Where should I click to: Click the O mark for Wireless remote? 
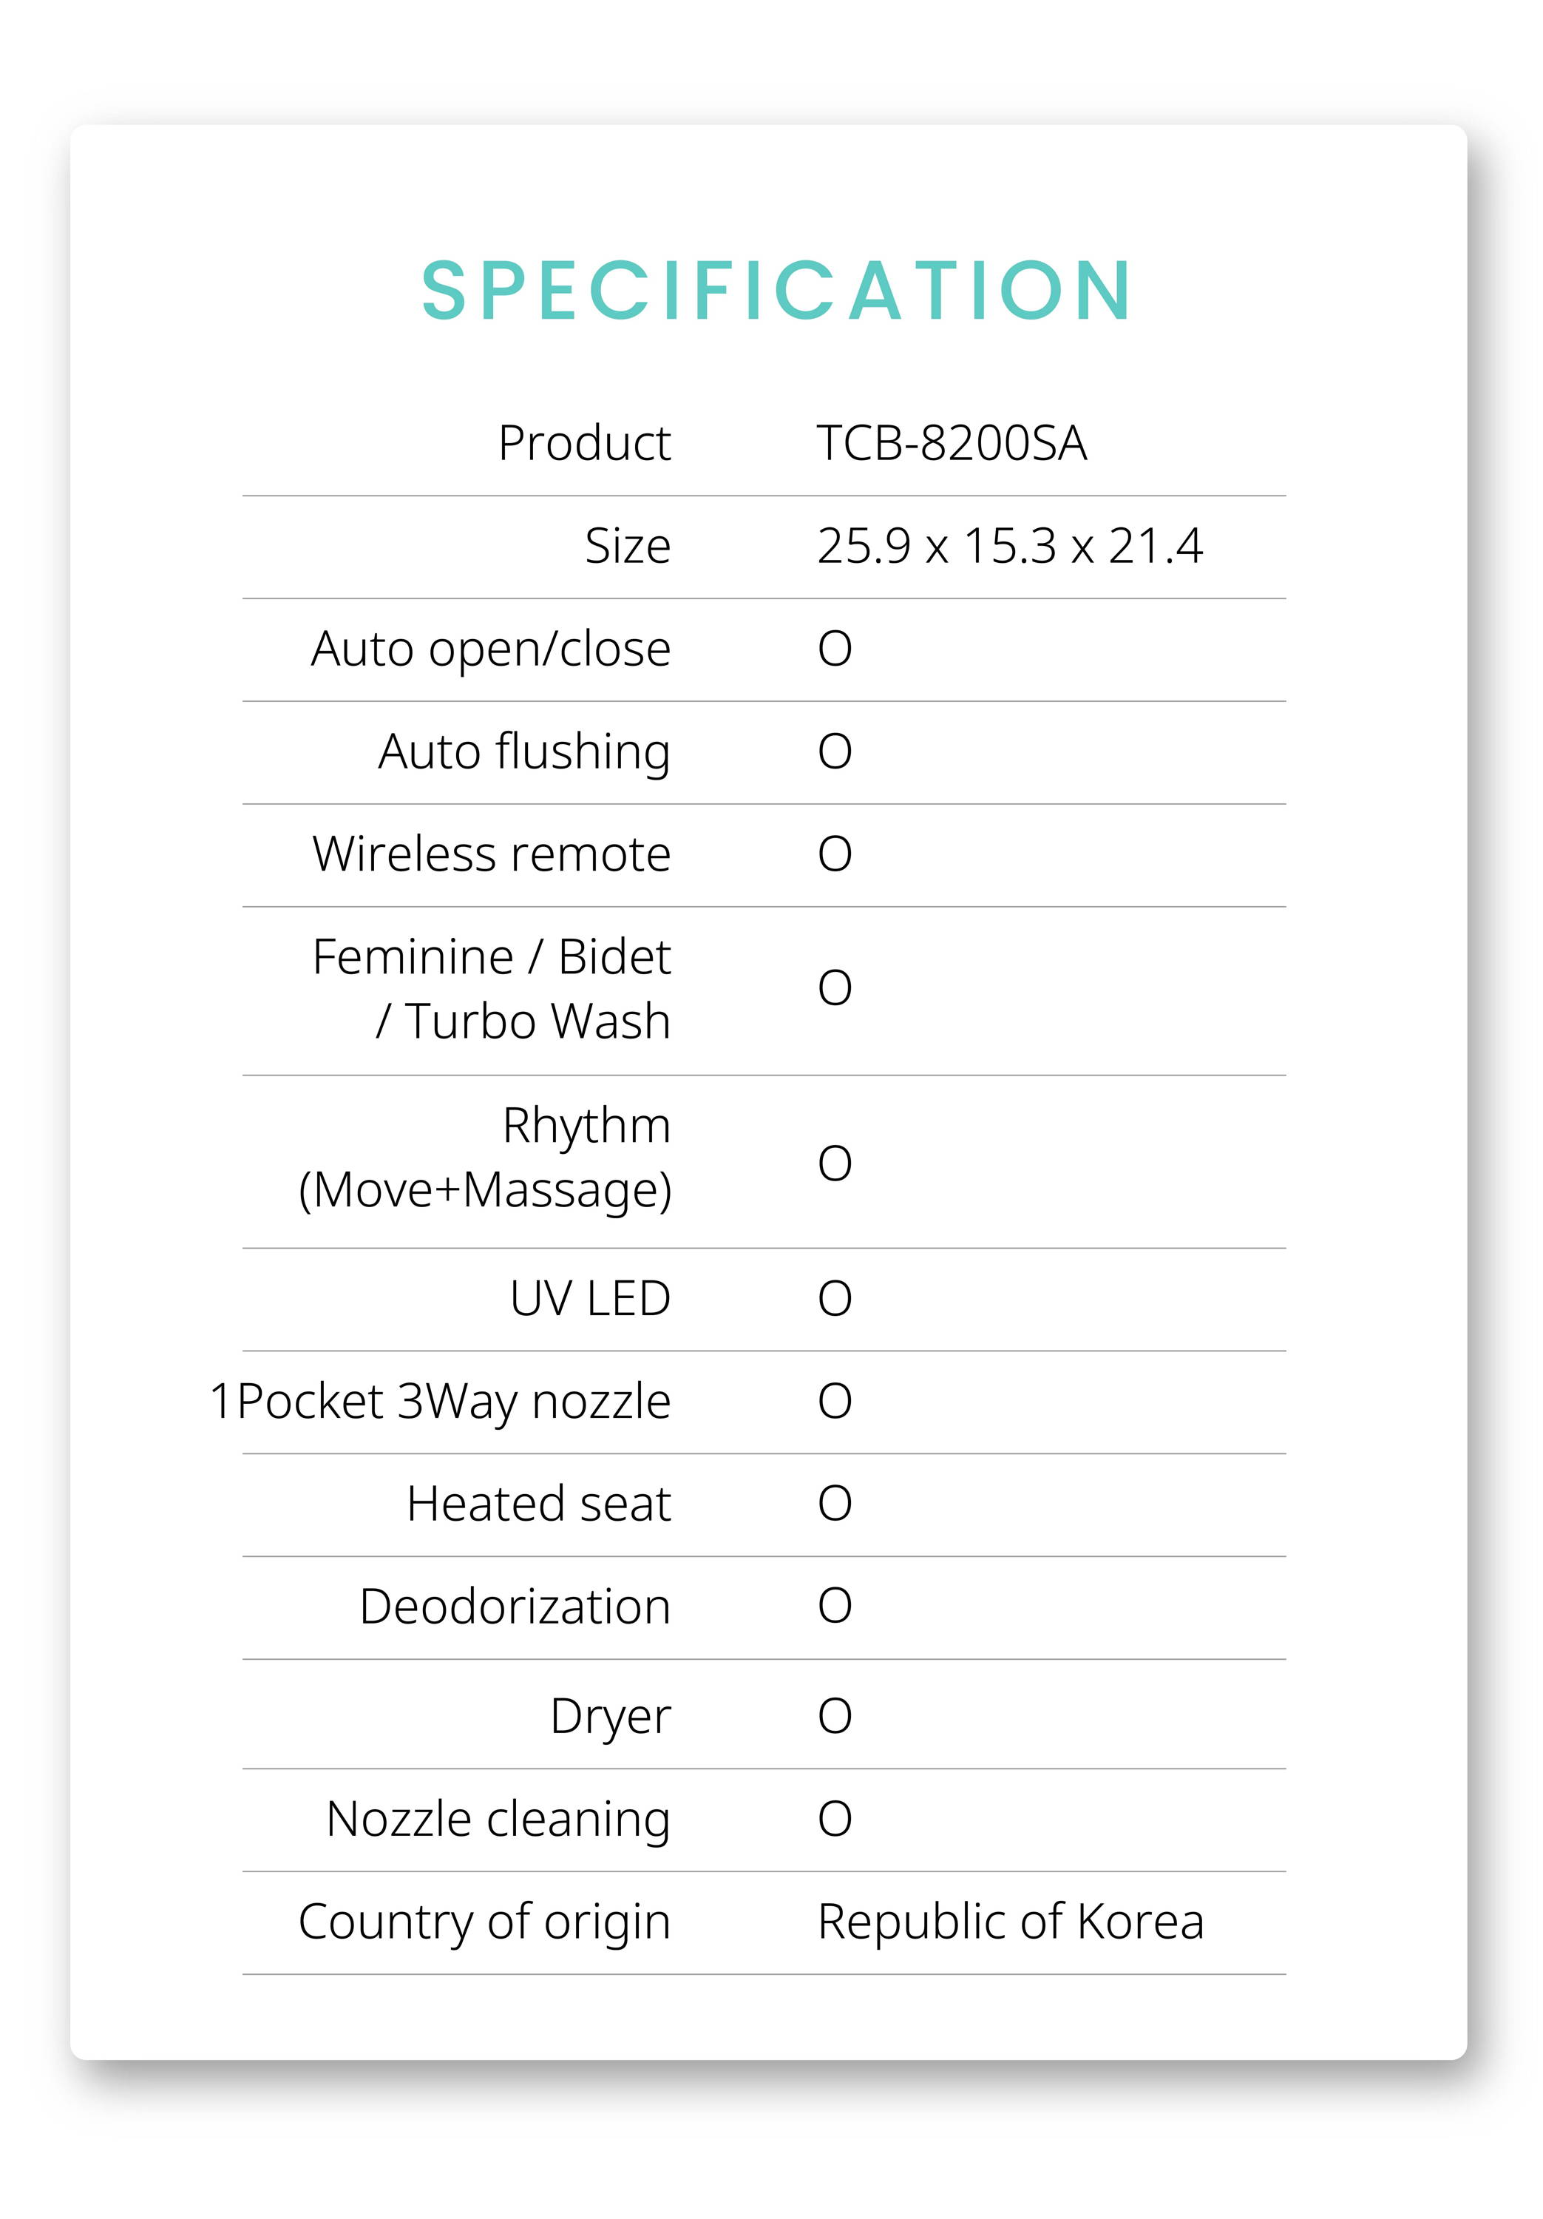pyautogui.click(x=835, y=854)
